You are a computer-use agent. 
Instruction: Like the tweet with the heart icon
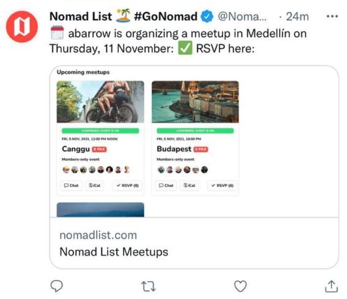tap(240, 286)
